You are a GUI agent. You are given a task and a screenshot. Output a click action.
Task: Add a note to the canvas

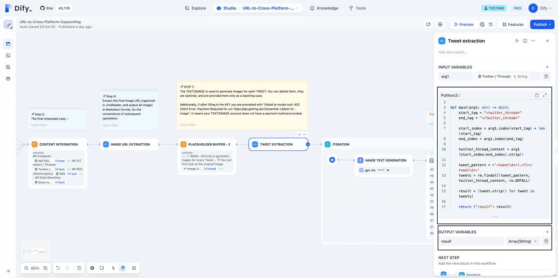click(102, 268)
